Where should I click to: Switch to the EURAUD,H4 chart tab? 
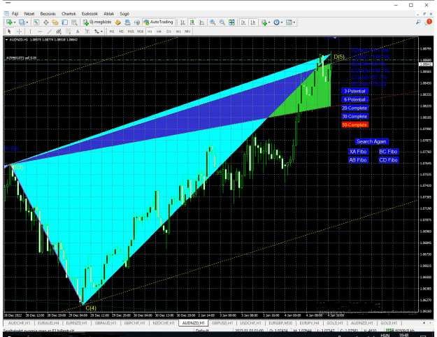[x=48, y=323]
